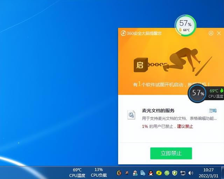Open the yellow 360 plus tray icon
The width and height of the screenshot is (224, 179).
tap(159, 173)
